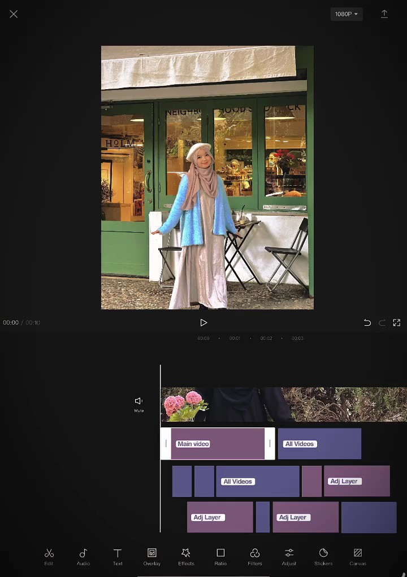Open the Stickers tool

323,556
